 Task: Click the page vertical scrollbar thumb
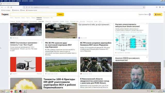coord(164,64)
